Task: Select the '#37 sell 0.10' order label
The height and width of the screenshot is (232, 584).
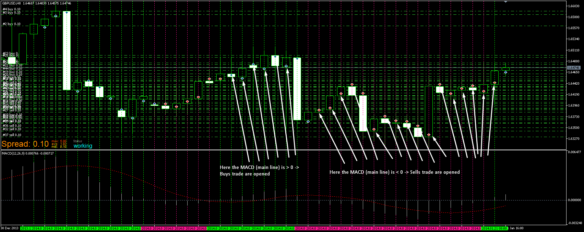Action: 12,135
